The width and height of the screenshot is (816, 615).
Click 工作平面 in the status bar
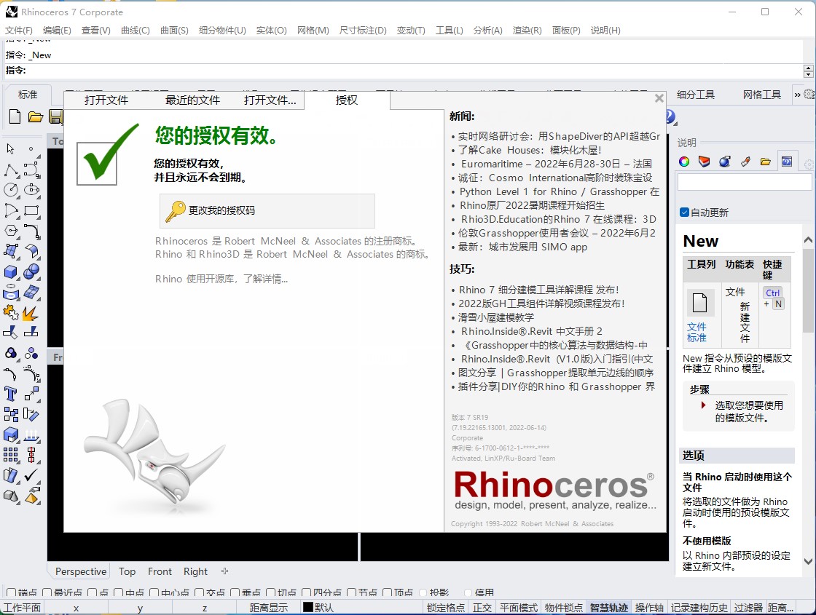point(22,608)
